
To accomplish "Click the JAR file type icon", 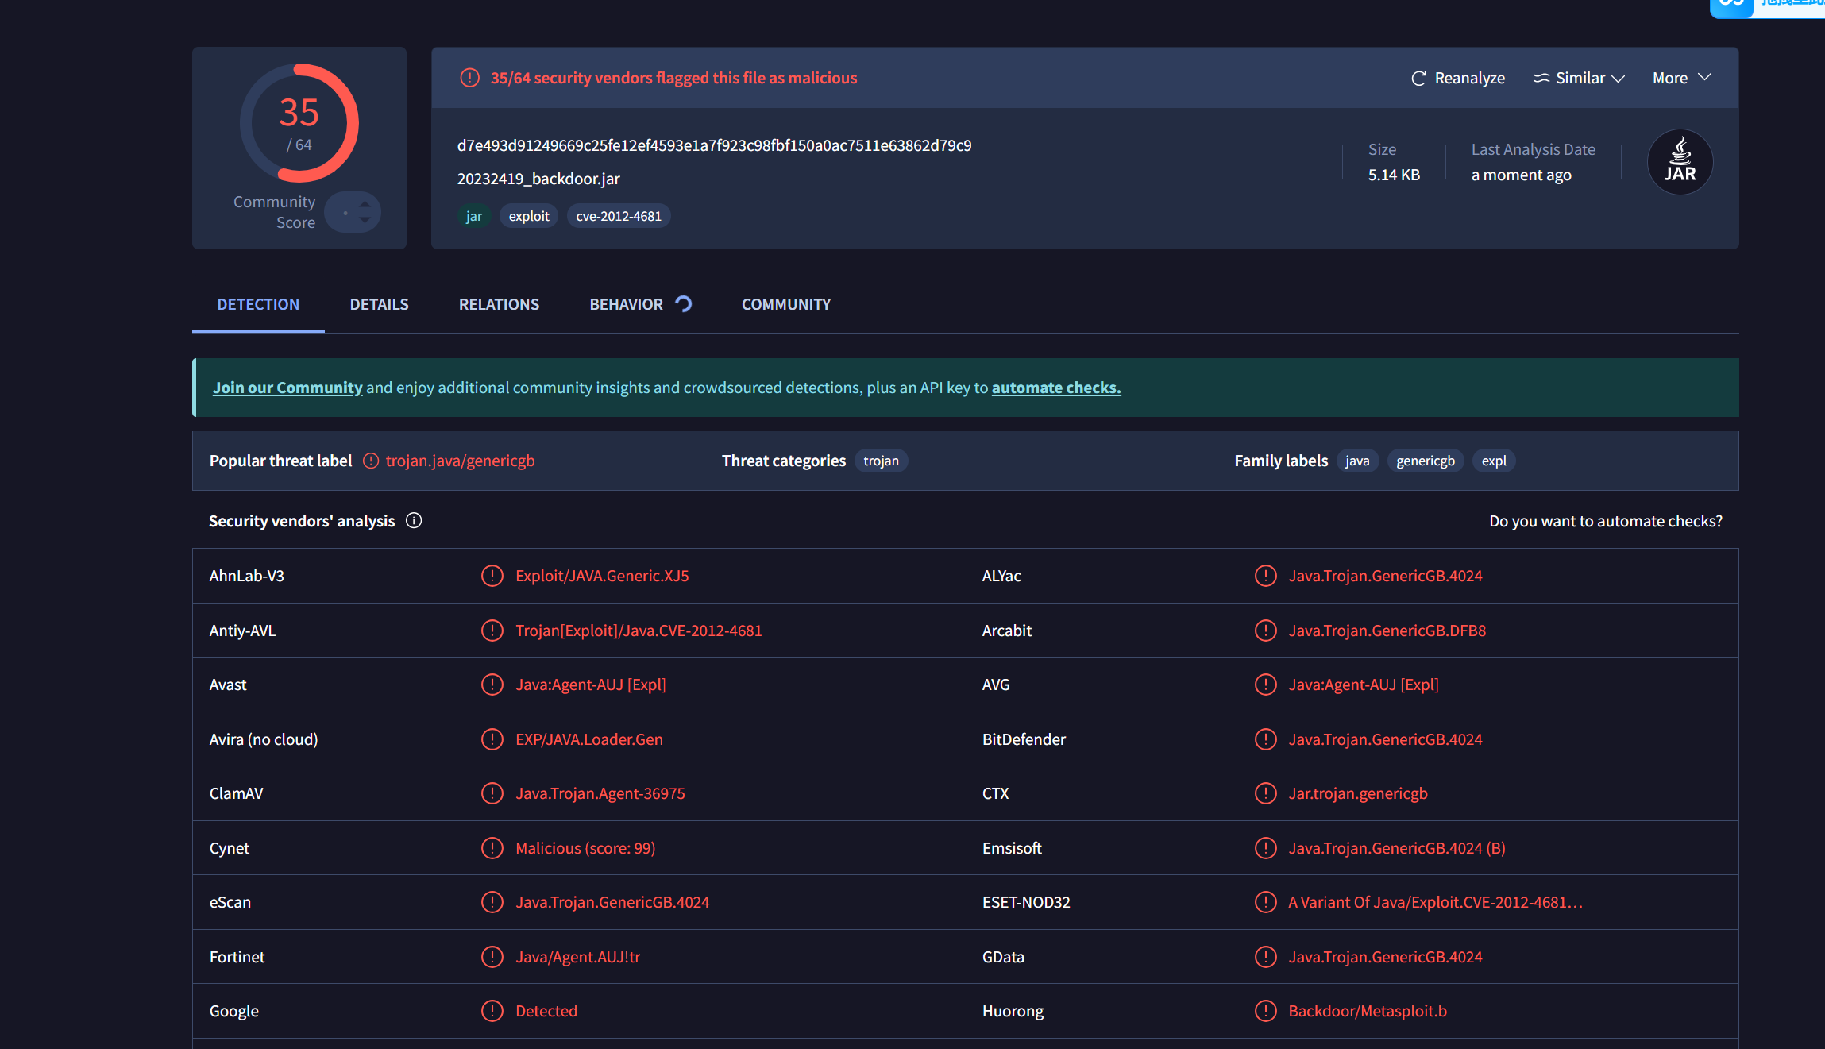I will (x=1680, y=162).
